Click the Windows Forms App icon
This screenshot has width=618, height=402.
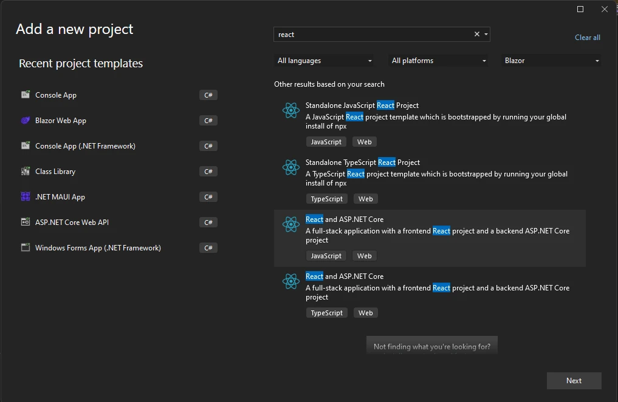pos(26,248)
